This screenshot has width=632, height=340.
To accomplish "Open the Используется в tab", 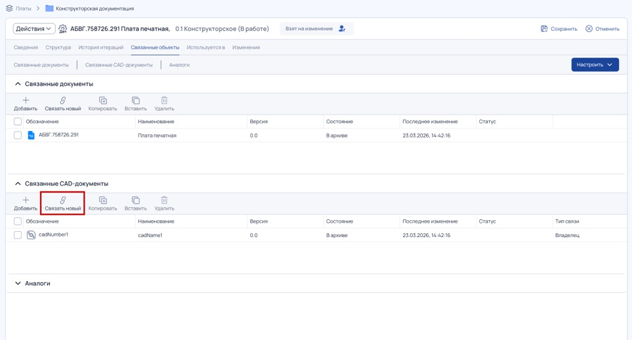I will 206,47.
